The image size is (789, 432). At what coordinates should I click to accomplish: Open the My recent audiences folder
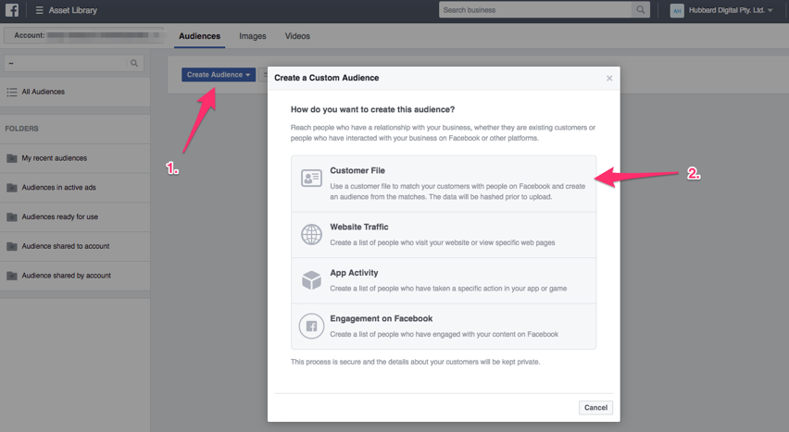tap(75, 158)
